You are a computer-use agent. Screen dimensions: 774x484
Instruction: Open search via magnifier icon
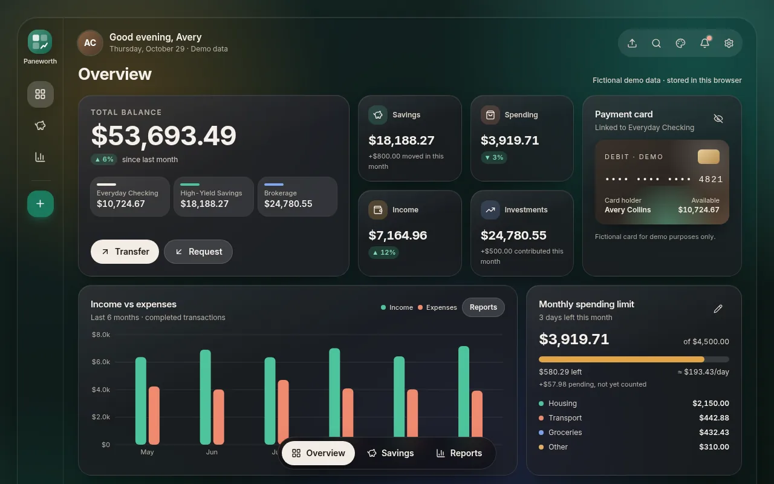click(x=657, y=43)
